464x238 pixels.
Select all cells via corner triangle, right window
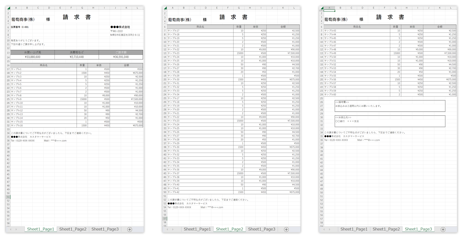pyautogui.click(x=322, y=8)
